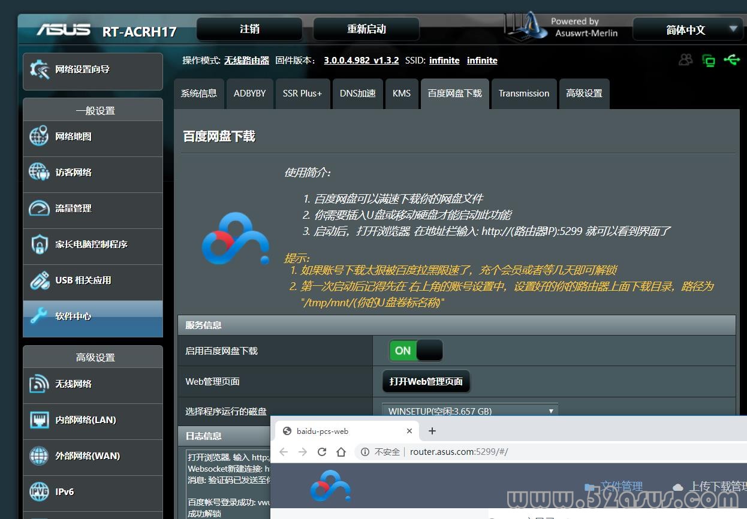Open the 高级设置 tab
Screen dimensions: 747x519
[585, 93]
